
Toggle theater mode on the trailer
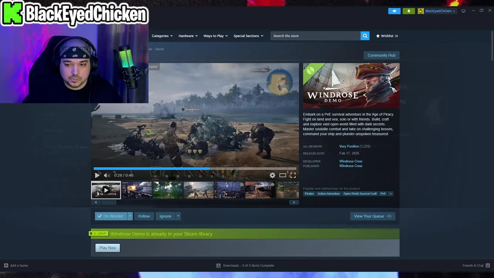(283, 175)
